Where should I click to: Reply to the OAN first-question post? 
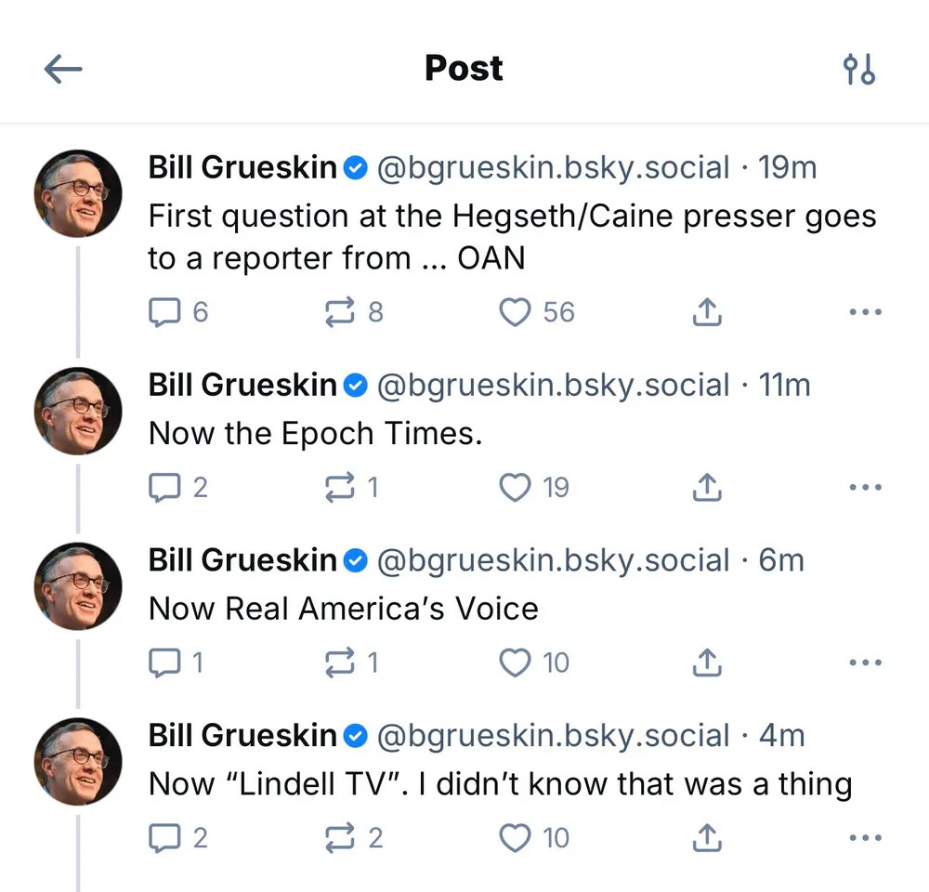point(164,312)
